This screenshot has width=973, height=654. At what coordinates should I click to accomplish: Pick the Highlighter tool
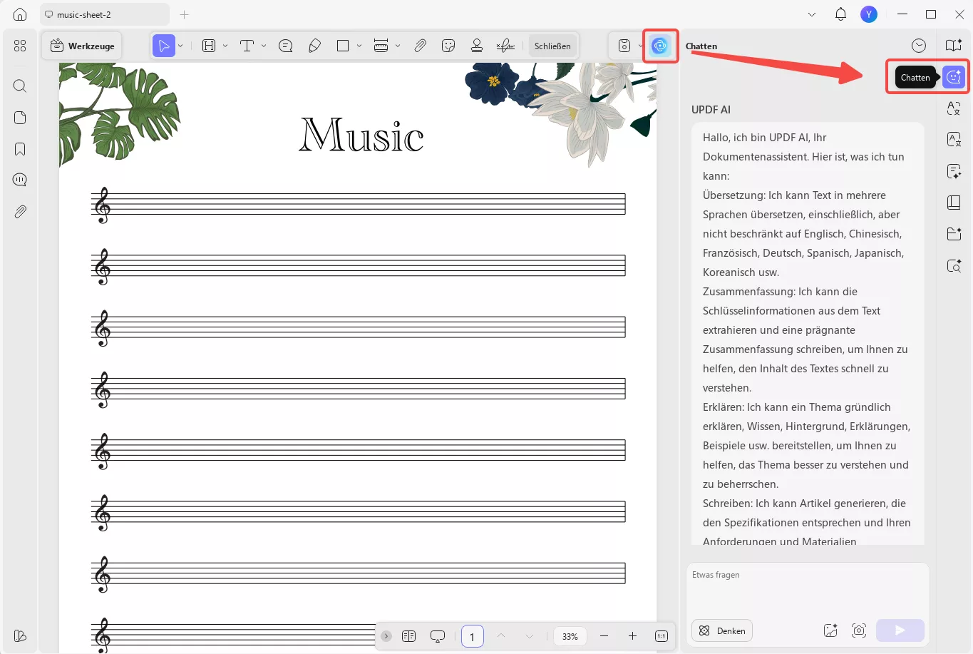pyautogui.click(x=314, y=45)
